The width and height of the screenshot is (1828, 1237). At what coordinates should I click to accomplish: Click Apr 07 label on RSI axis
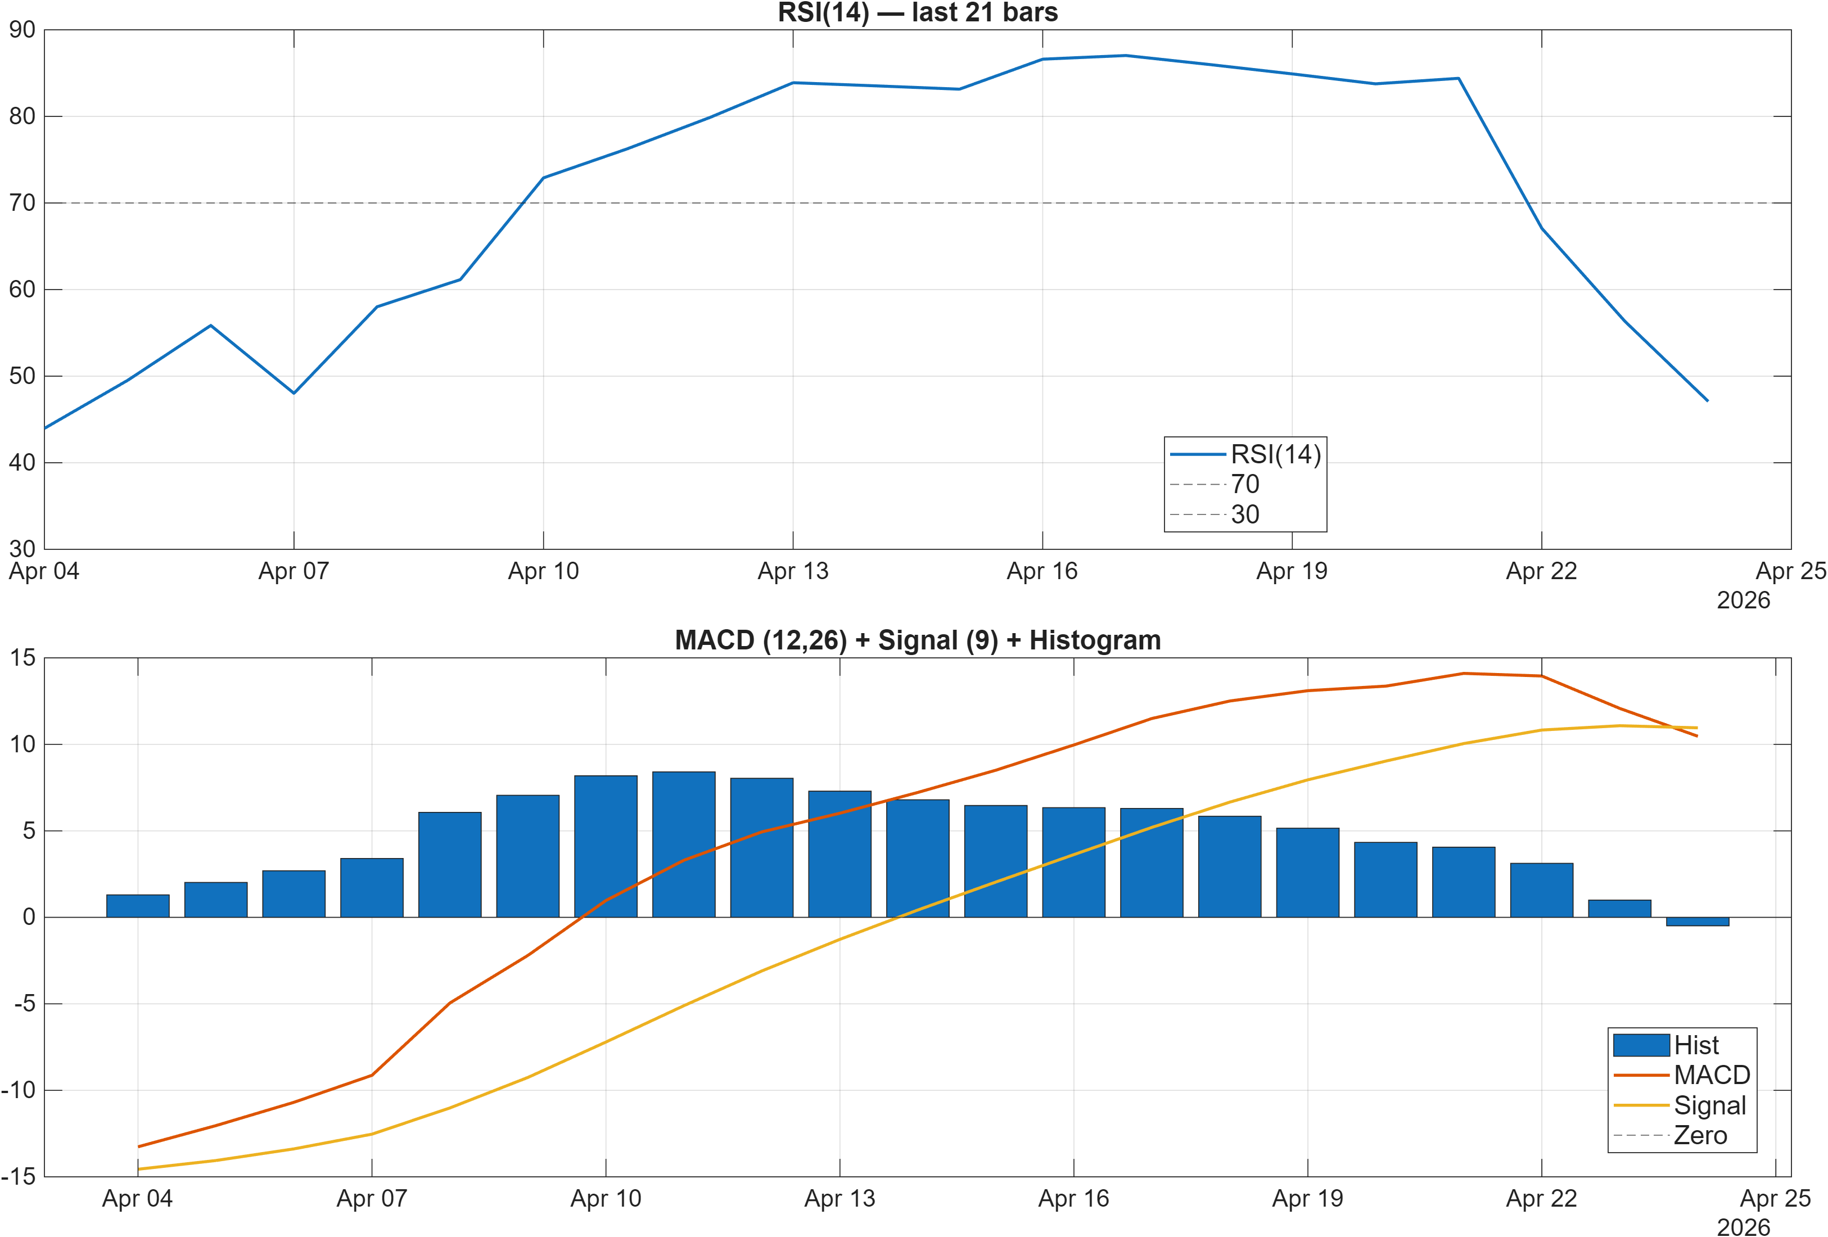point(294,572)
